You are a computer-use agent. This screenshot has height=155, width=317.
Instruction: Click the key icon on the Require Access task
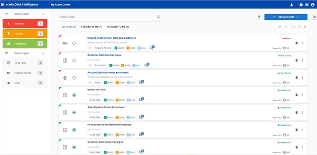(x=65, y=43)
